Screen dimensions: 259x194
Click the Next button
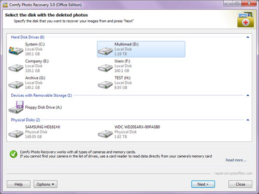(x=203, y=184)
